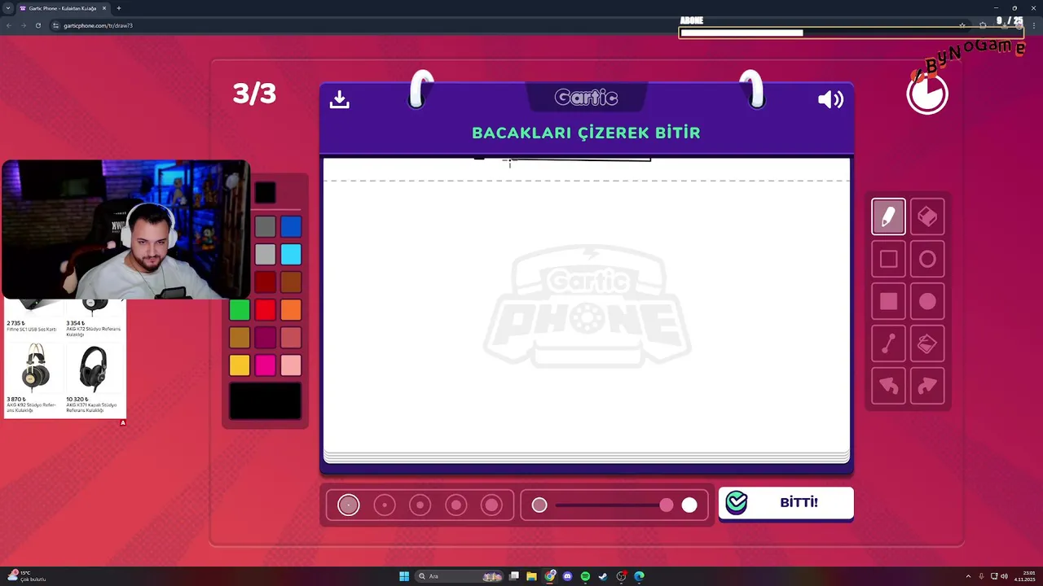Click the BİTTİ! done button
The image size is (1043, 586).
click(x=786, y=503)
